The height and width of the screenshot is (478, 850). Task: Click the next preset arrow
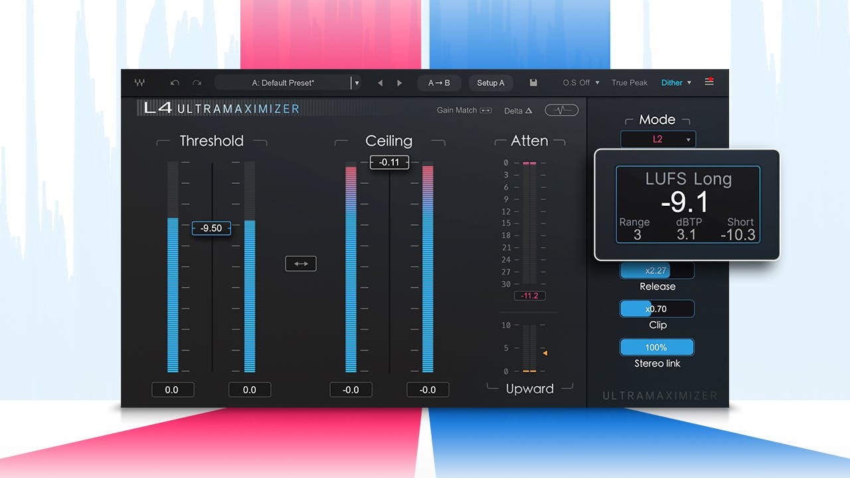[x=399, y=82]
